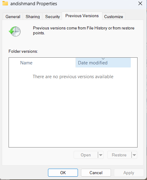Open the Sharing tab
147x180 pixels.
click(x=33, y=17)
